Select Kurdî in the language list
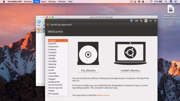The image size is (180, 101). 58,70
